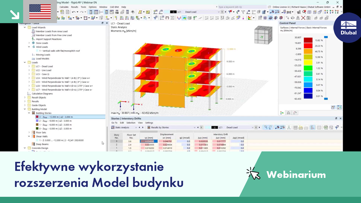361x203 pixels.
Task: Click the isometric view cube icon
Action: (x=309, y=12)
